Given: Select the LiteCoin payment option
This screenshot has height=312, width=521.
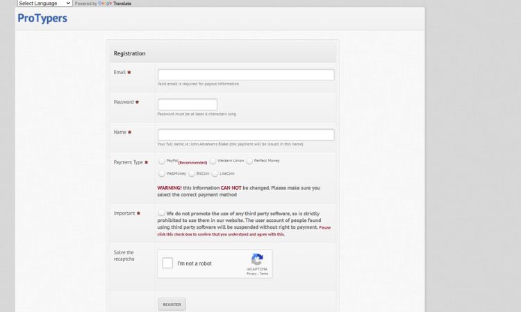Looking at the screenshot, I should click(x=215, y=174).
